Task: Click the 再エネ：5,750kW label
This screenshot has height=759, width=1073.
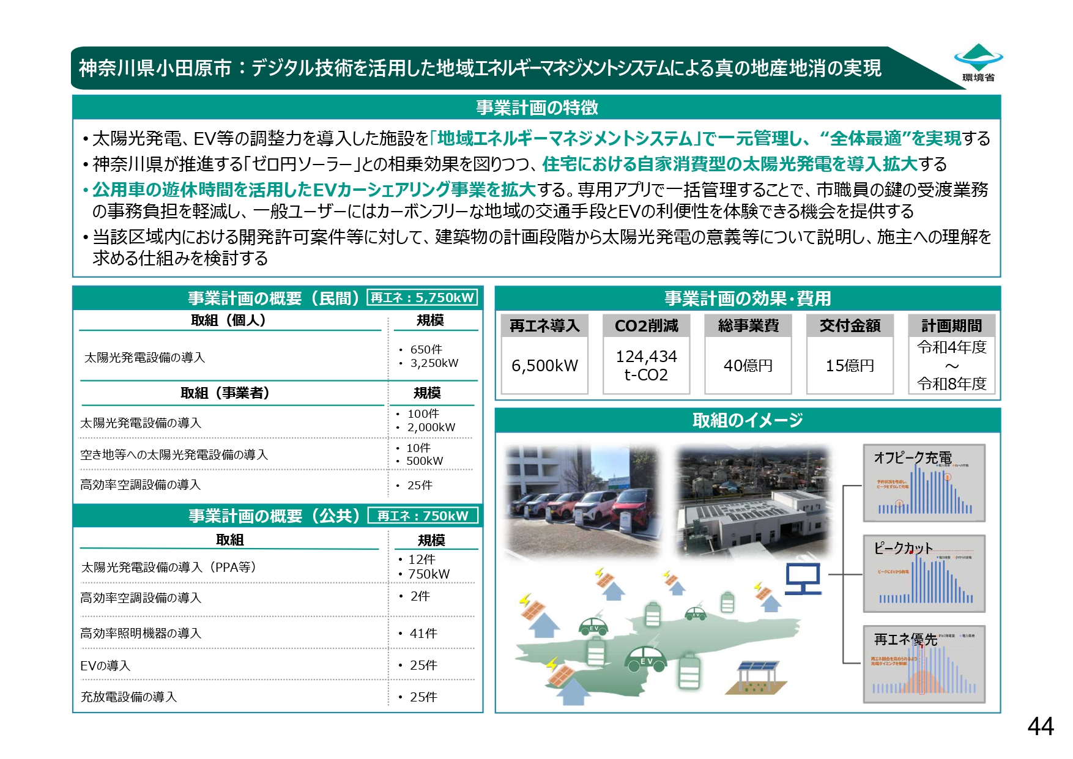Action: point(422,298)
